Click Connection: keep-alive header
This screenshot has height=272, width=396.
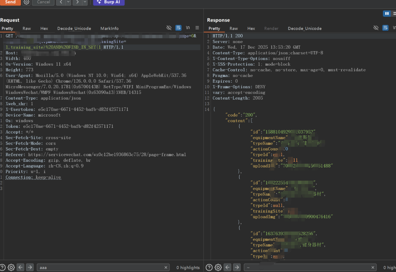(33, 177)
